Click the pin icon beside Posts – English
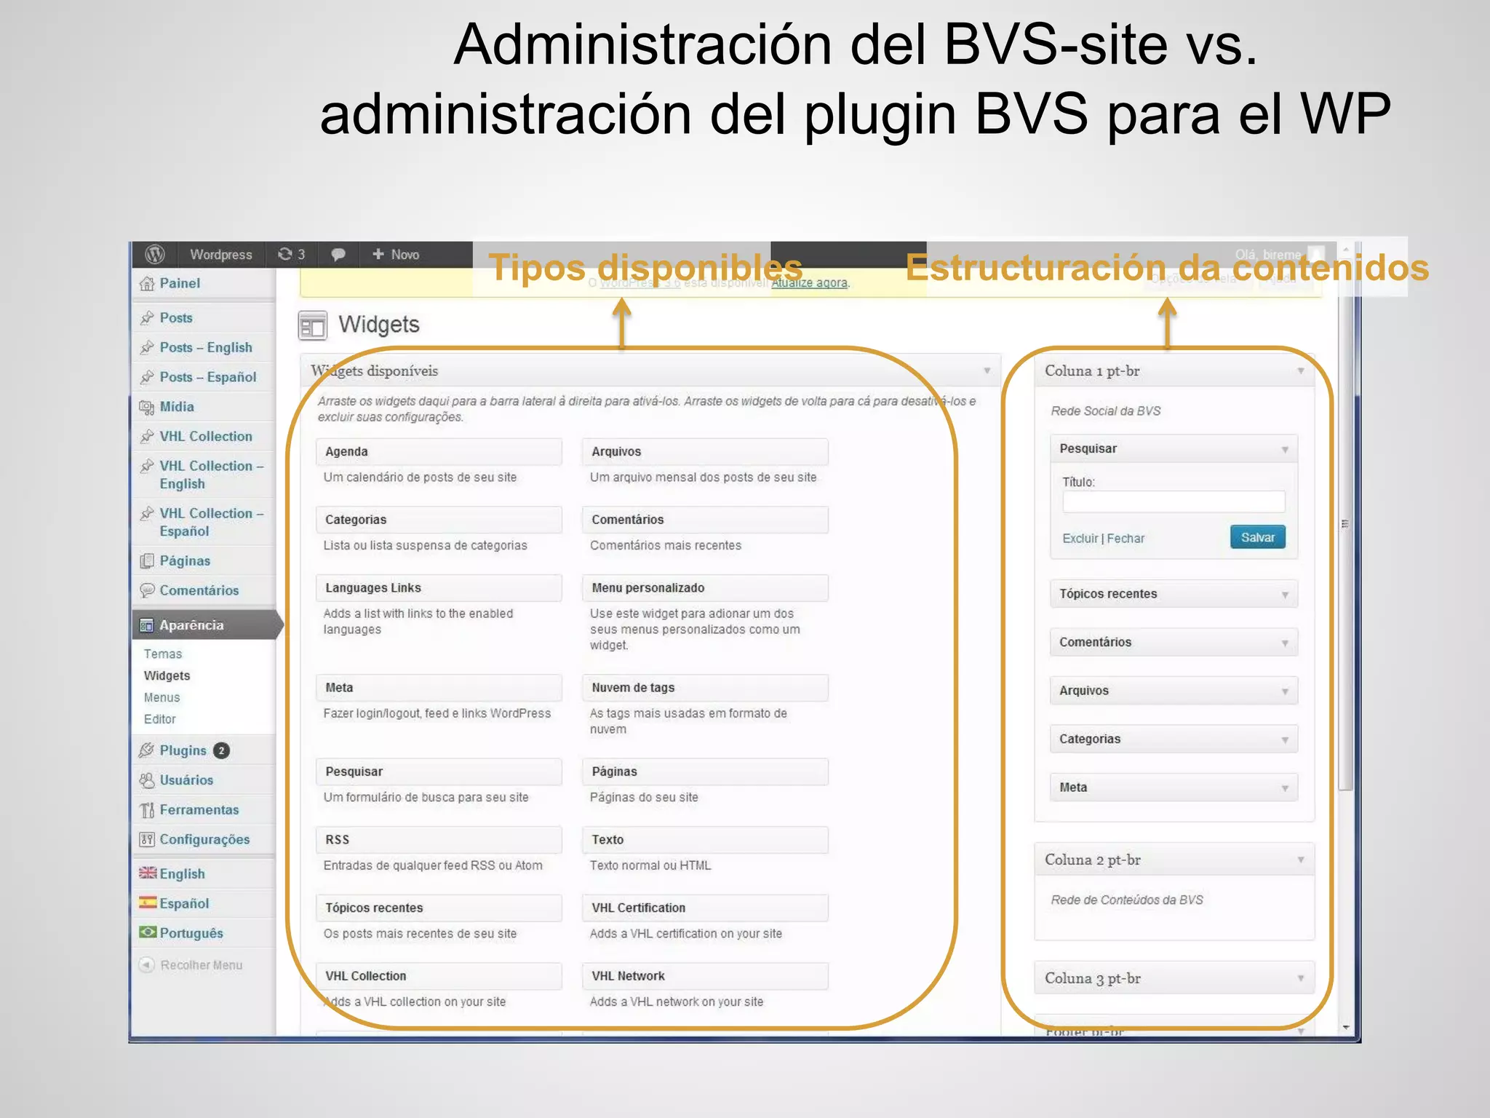Image resolution: width=1490 pixels, height=1118 pixels. click(147, 348)
